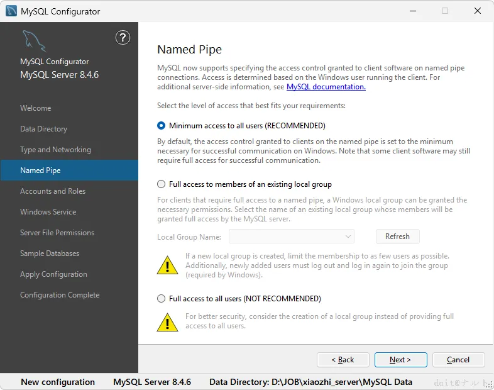Click the Local Group Name label

coord(189,237)
